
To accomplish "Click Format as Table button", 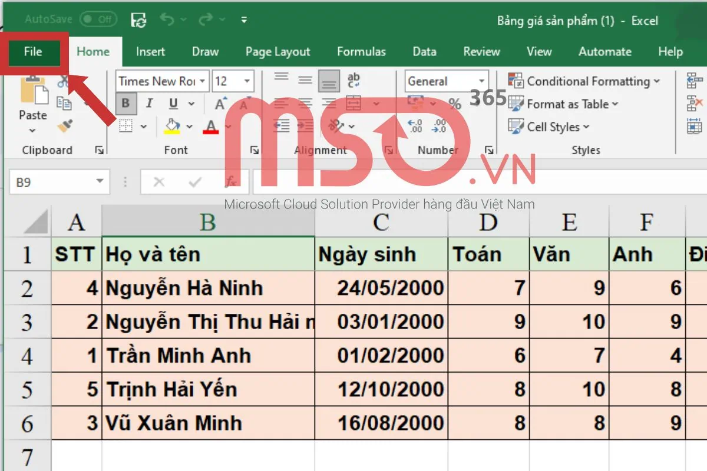I will coord(564,104).
